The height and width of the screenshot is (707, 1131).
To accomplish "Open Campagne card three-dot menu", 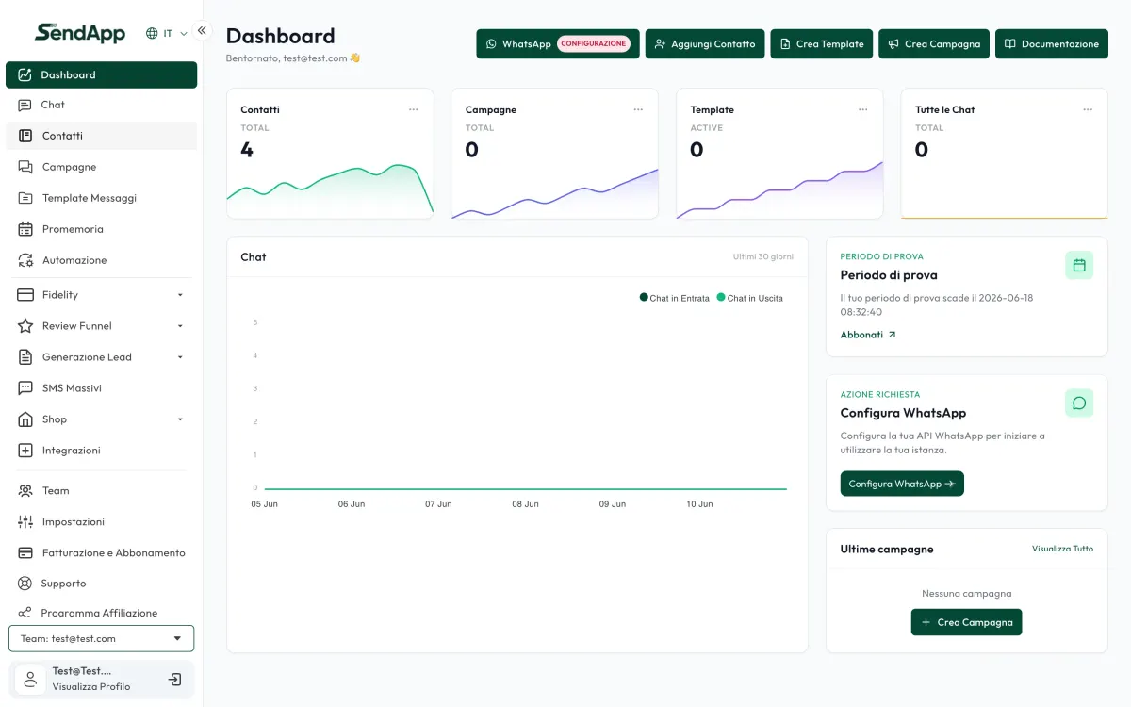I will [x=638, y=109].
